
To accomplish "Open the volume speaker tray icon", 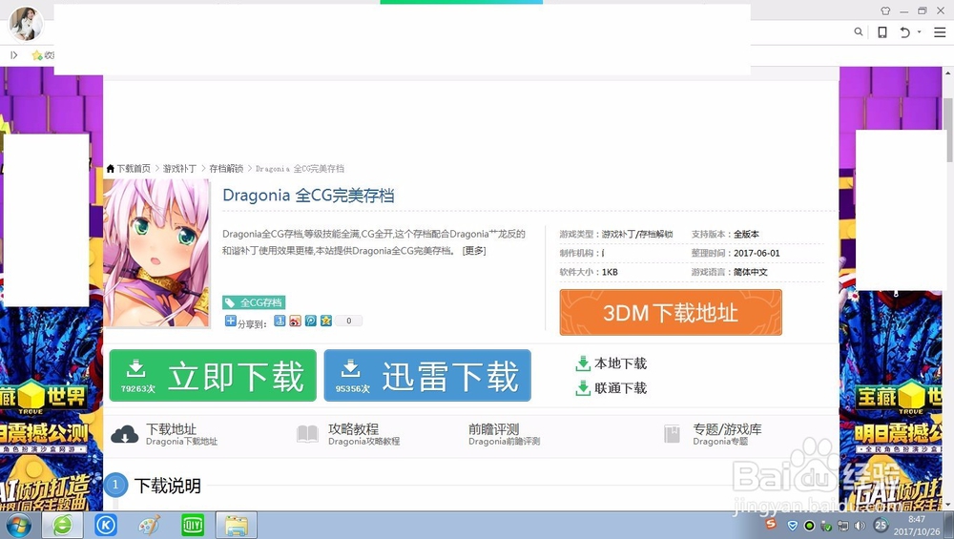I will point(860,526).
